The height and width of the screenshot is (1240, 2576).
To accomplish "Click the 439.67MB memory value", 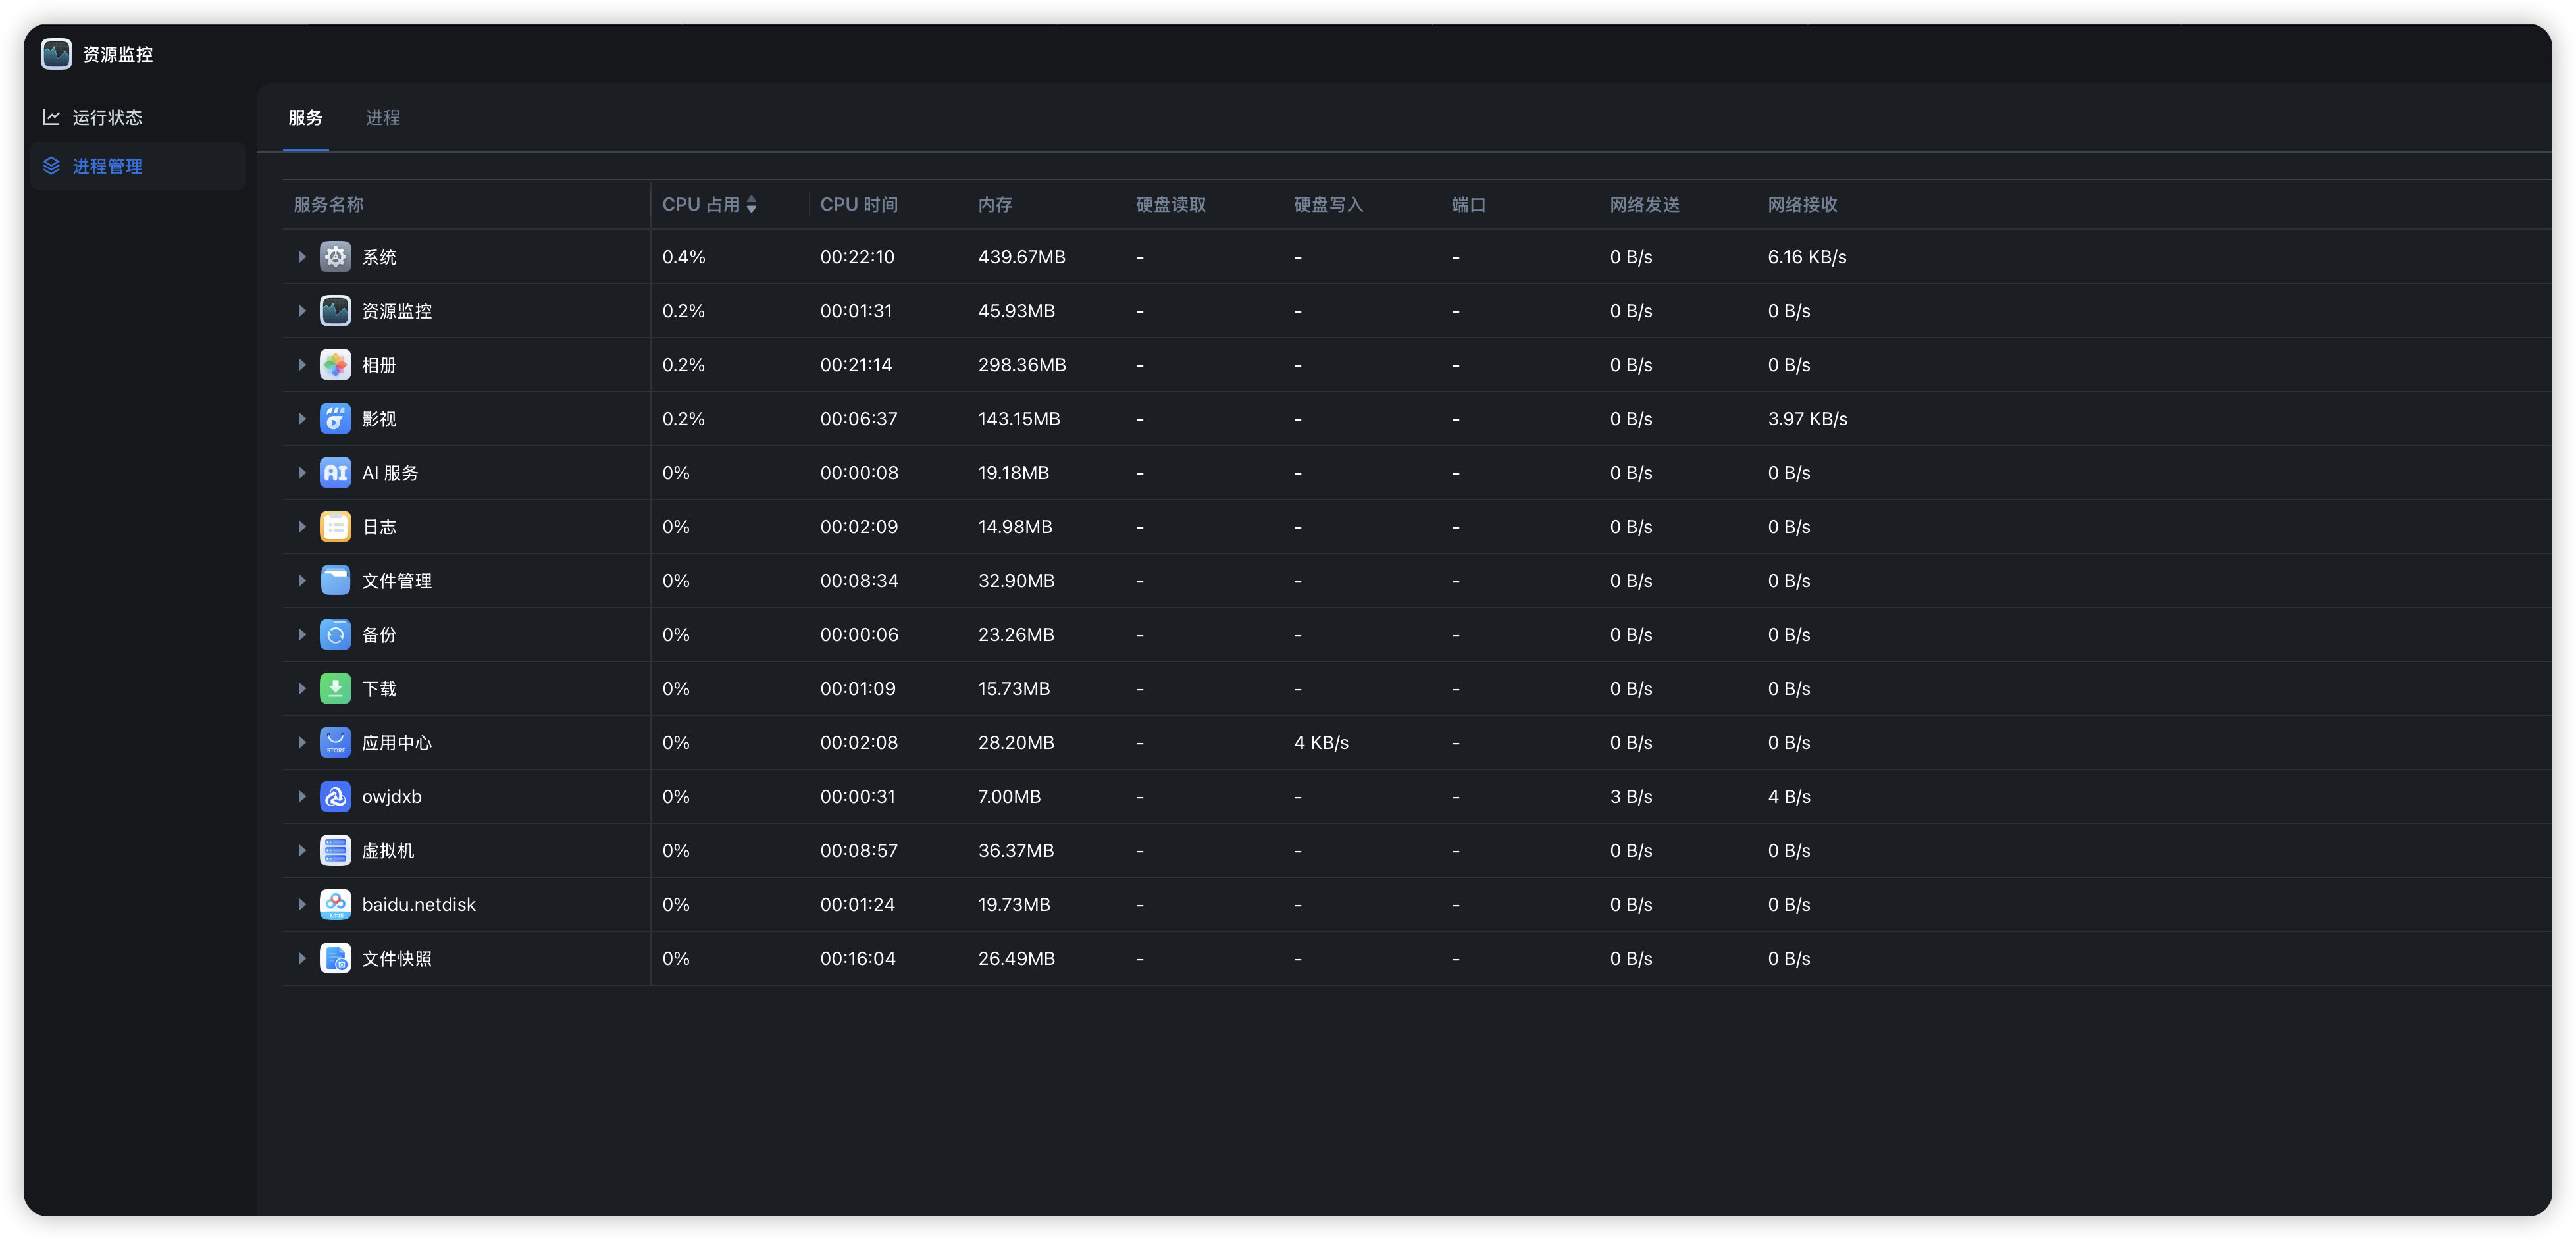I will point(1022,257).
